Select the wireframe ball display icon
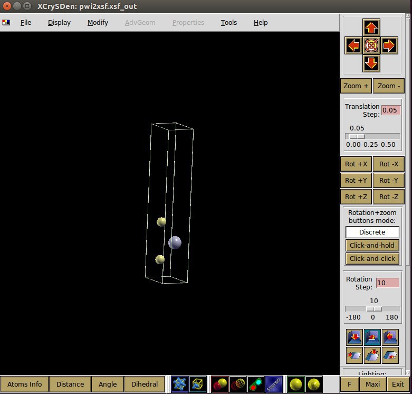The width and height of the screenshot is (412, 394). pyautogui.click(x=238, y=384)
